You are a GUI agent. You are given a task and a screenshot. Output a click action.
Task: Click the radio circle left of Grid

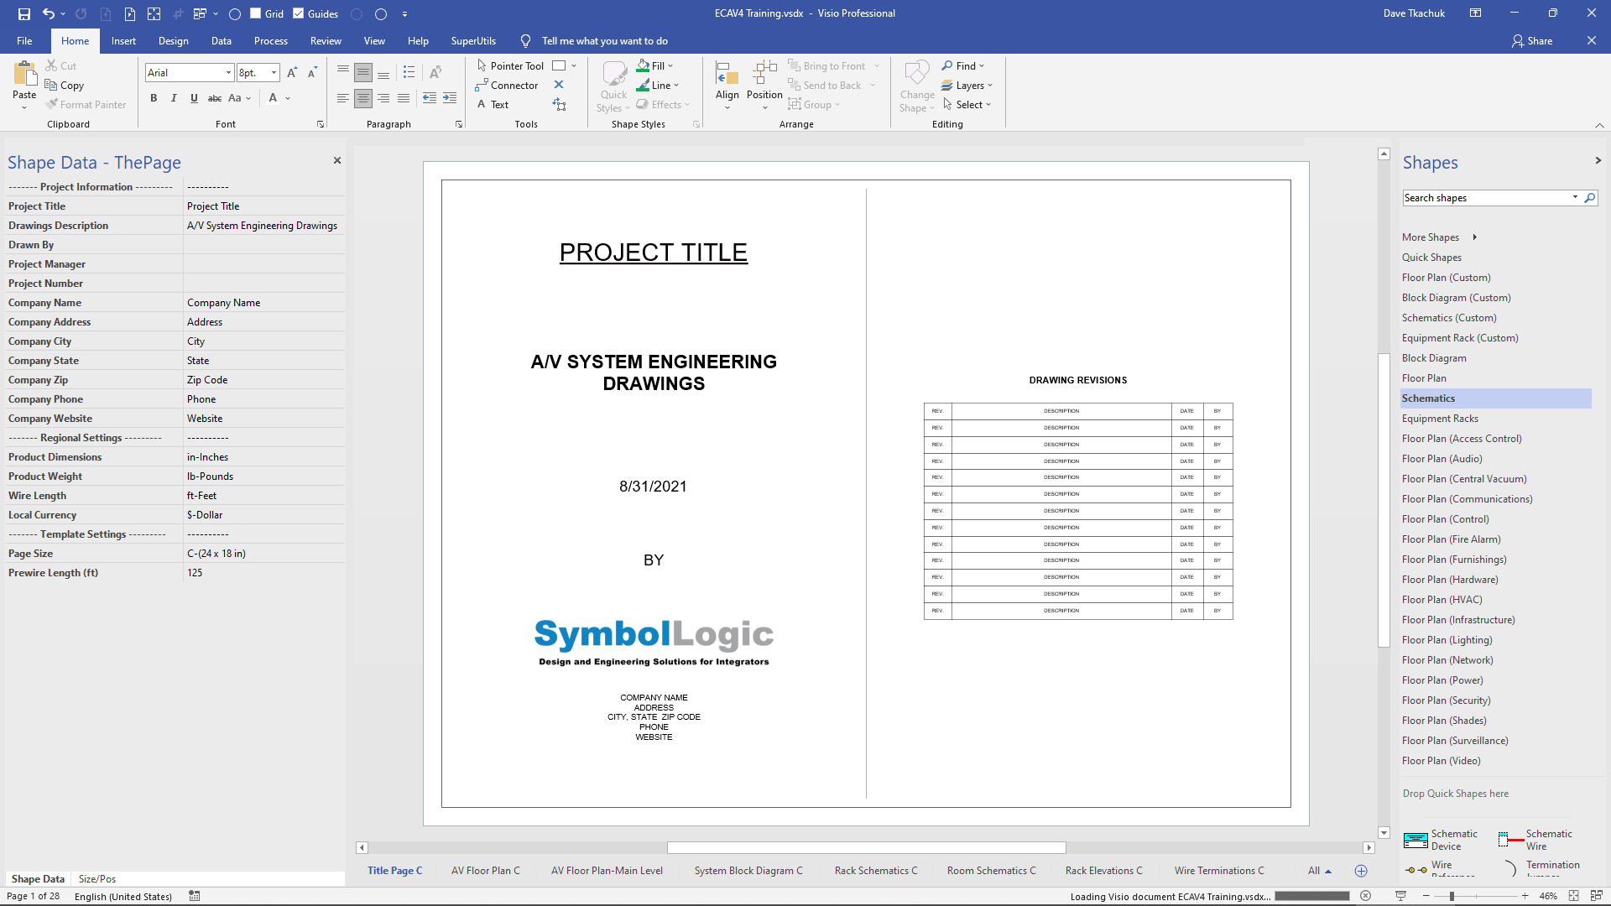click(x=235, y=13)
